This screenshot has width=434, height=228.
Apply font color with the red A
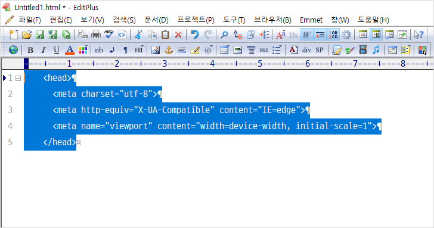[x=70, y=50]
